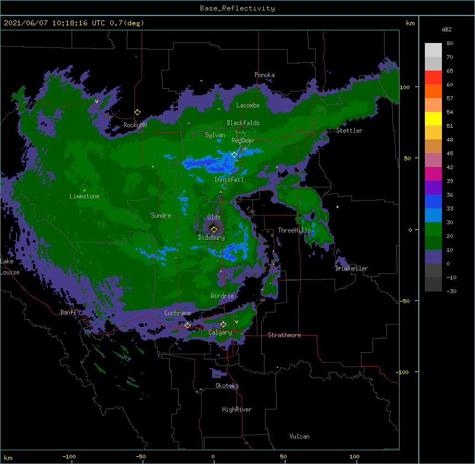
Task: Click the Innisfail label
Action: (x=229, y=180)
